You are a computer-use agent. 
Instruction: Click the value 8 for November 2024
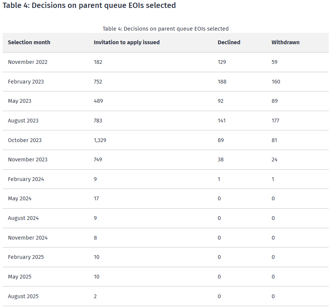click(95, 238)
